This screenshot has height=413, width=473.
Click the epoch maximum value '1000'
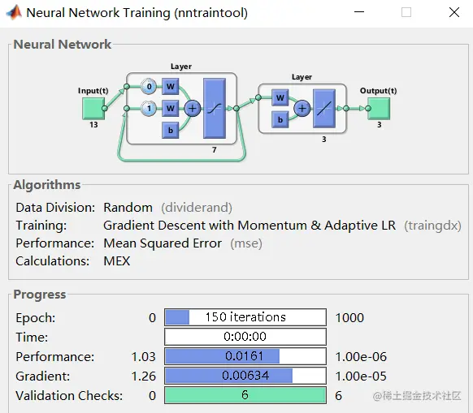349,318
